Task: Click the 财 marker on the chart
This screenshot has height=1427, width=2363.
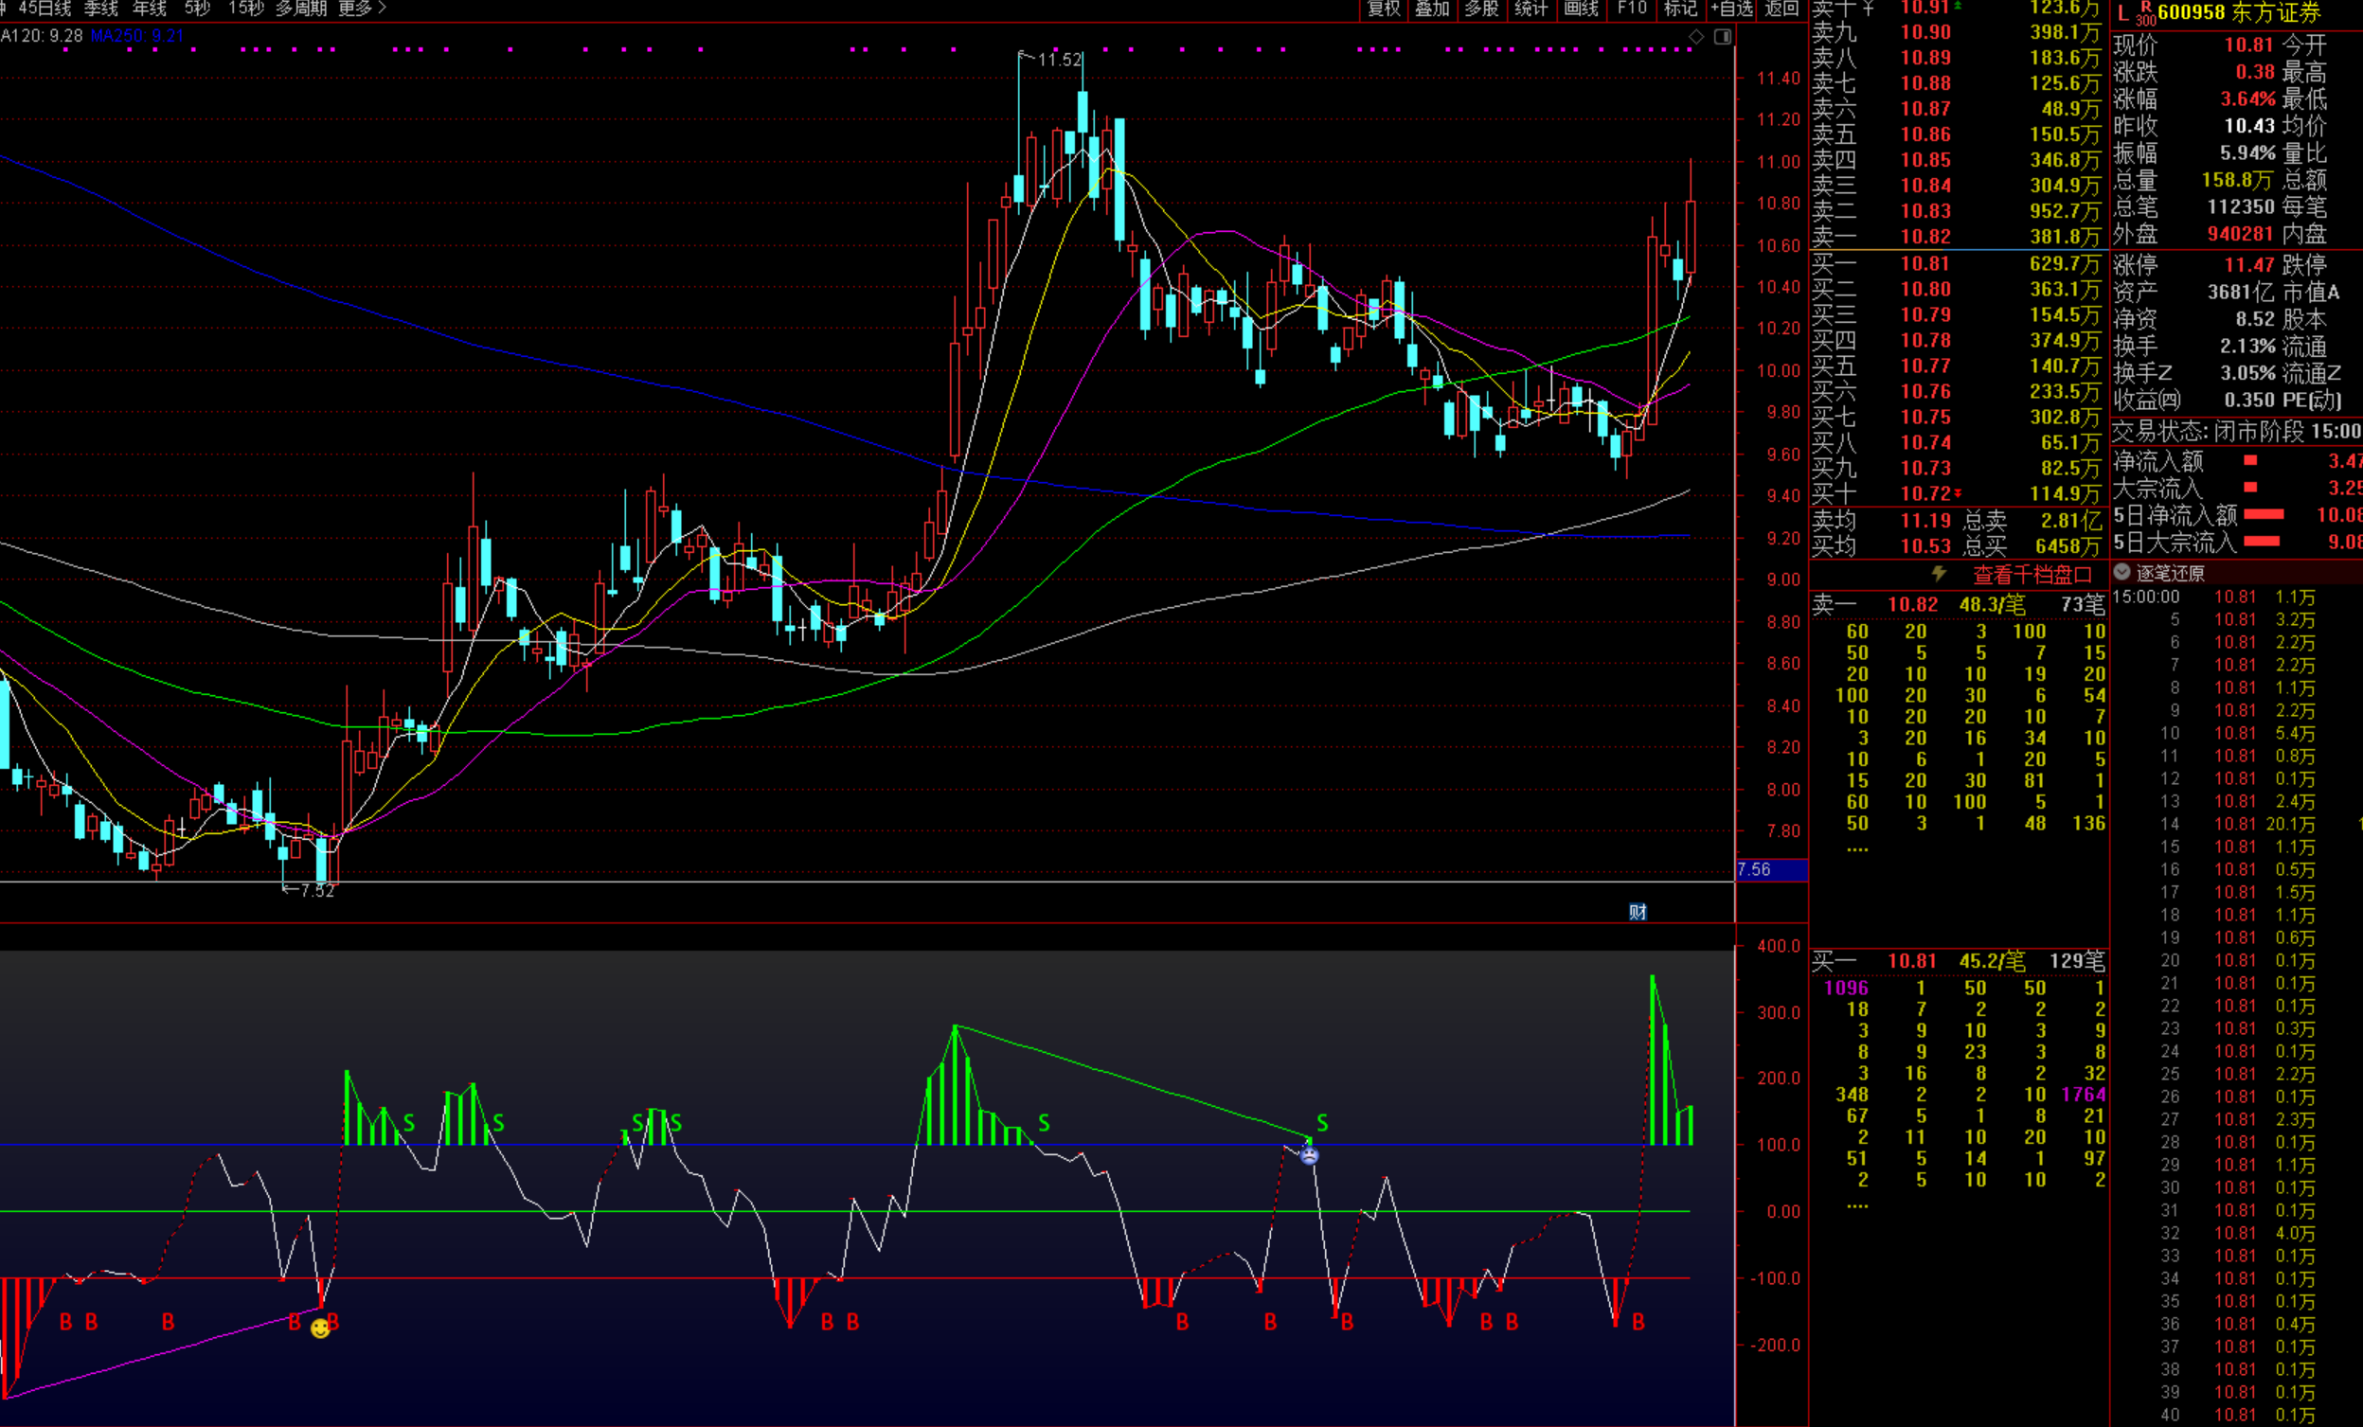Action: coord(1638,912)
